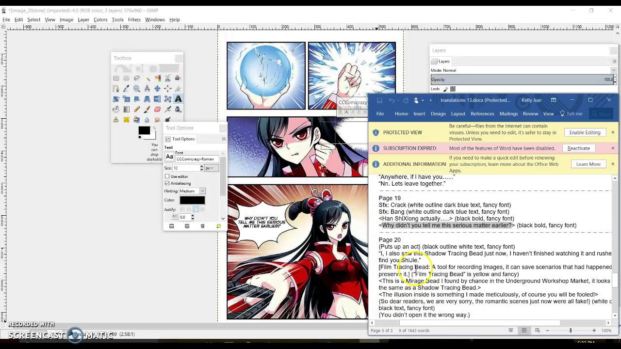Toggle lock alpha channel in Layers
Image resolution: width=621 pixels, height=349 pixels.
453,89
